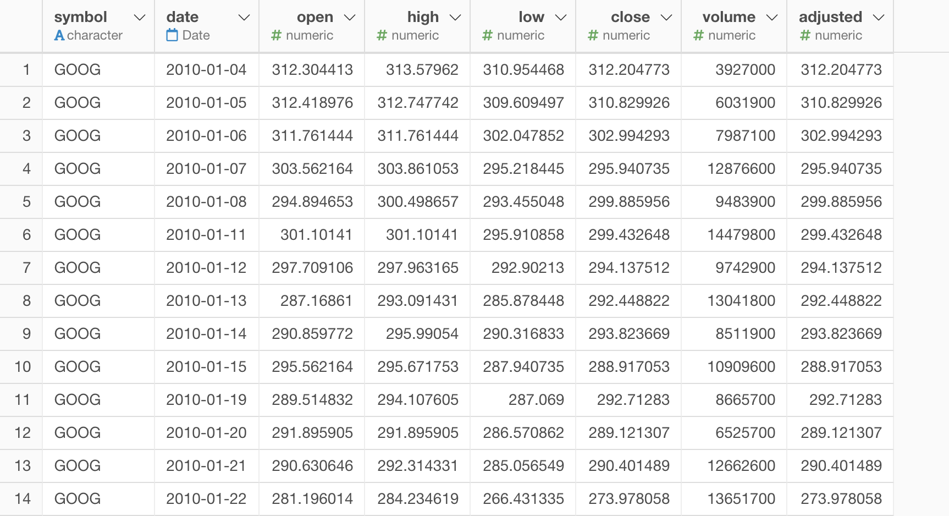Select the close column header label
This screenshot has height=516, width=949.
click(x=630, y=17)
